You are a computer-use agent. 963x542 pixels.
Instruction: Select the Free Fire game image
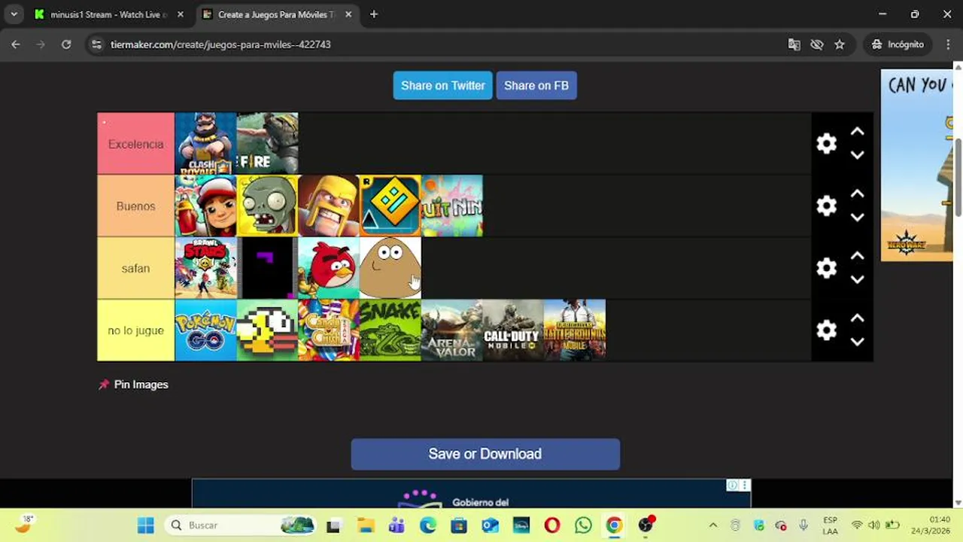(x=267, y=143)
